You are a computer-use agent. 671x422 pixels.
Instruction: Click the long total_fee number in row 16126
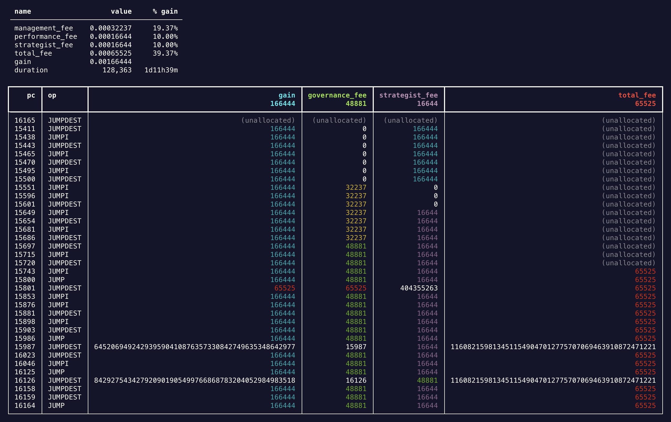pyautogui.click(x=553, y=381)
